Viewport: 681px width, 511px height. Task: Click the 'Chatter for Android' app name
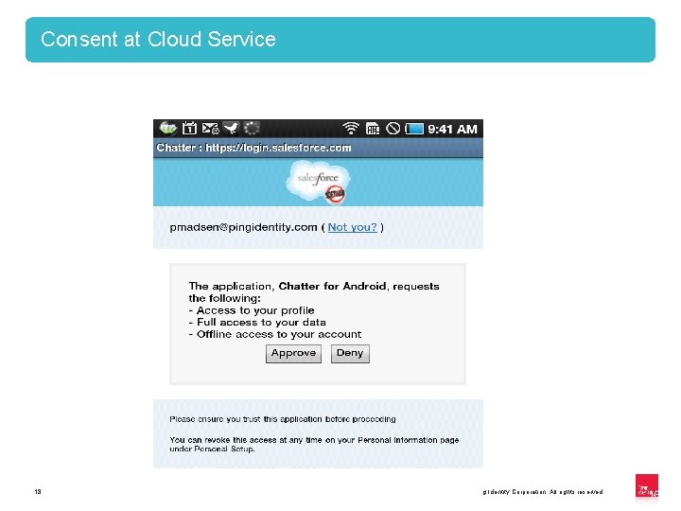pos(332,286)
